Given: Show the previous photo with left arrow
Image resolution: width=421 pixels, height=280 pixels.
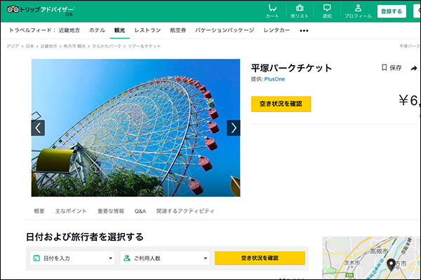Looking at the screenshot, I should click(x=38, y=127).
